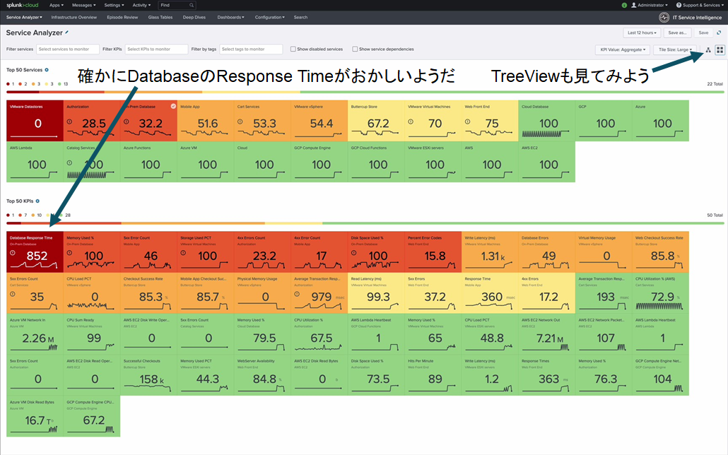
Task: Open Episode Review page
Action: point(122,18)
